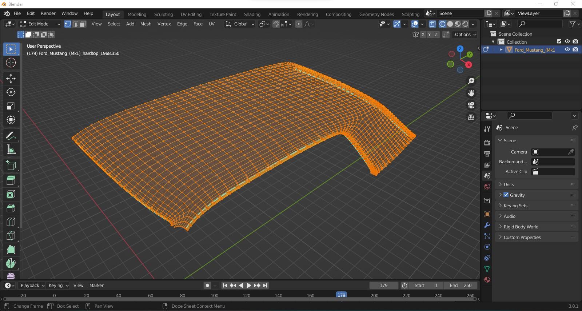The width and height of the screenshot is (582, 311).
Task: Open the Render menu
Action: point(48,13)
